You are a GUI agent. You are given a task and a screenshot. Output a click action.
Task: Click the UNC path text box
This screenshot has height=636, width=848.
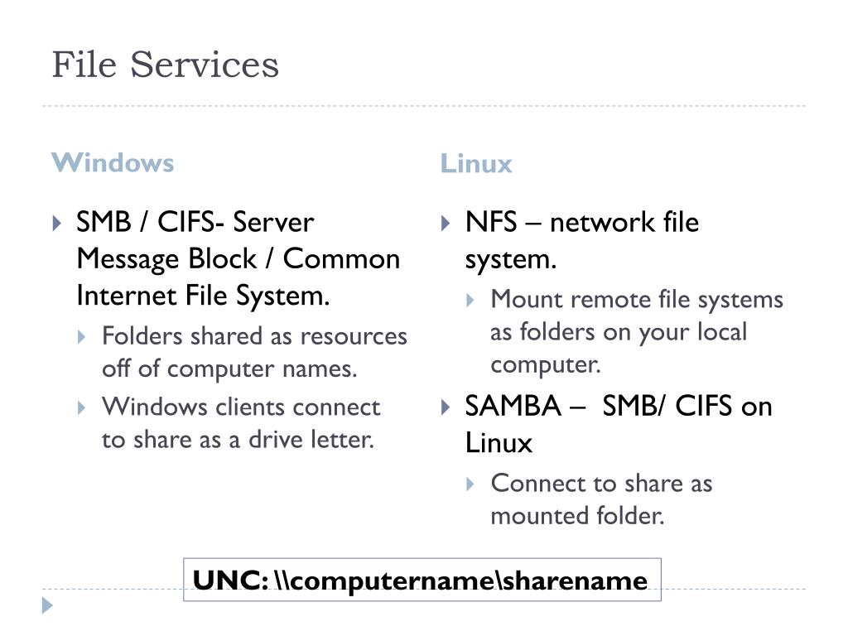[422, 579]
